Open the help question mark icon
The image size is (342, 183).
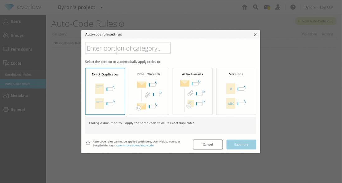[x=293, y=7]
